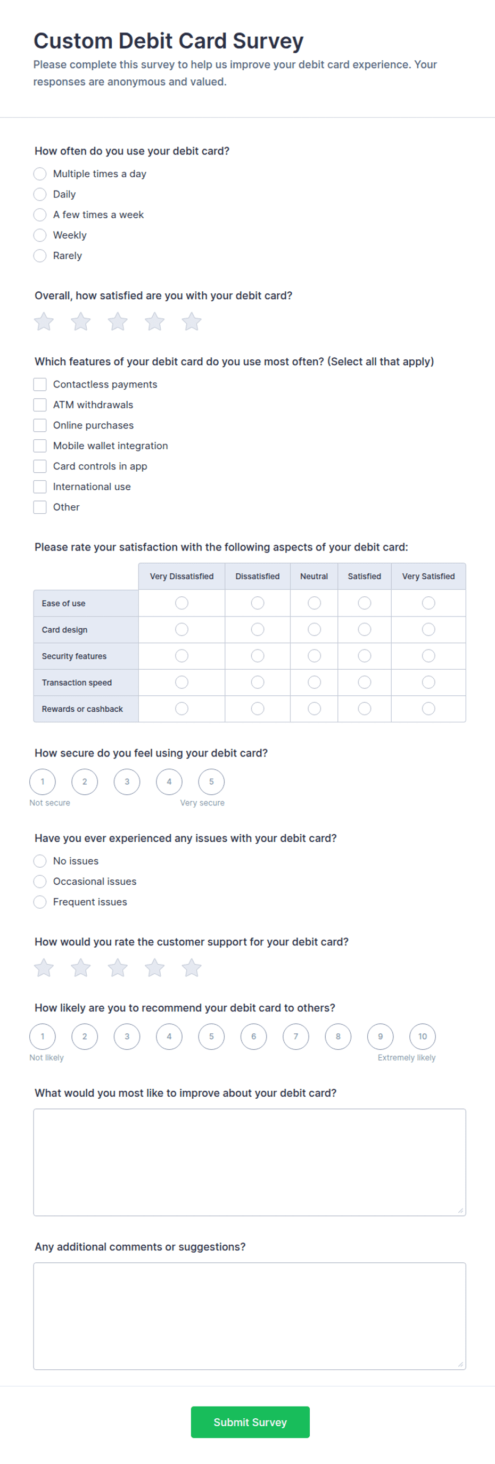
Task: Choose security rating circle 4
Action: 169,782
